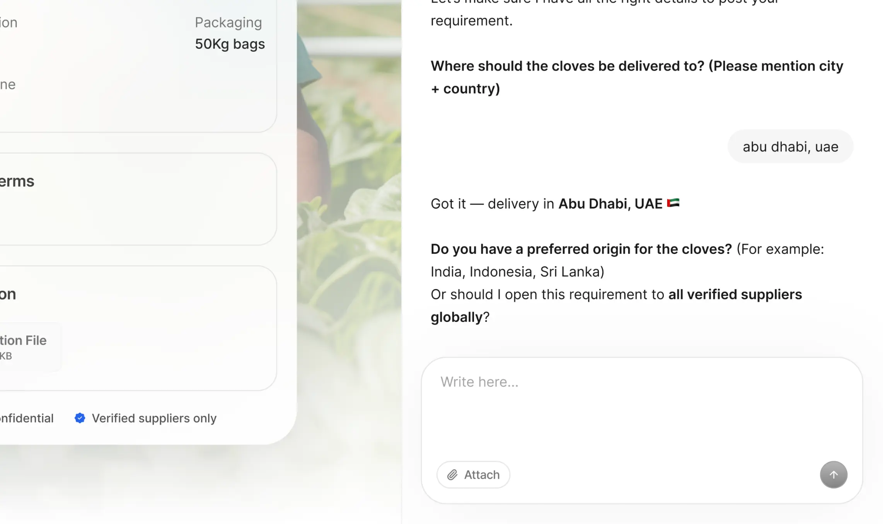Select the 'abu dhabi, uae' message bubble
The image size is (883, 524).
pos(790,147)
